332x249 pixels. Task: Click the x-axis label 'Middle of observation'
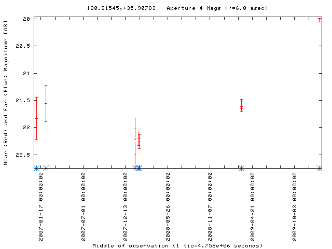click(130, 245)
